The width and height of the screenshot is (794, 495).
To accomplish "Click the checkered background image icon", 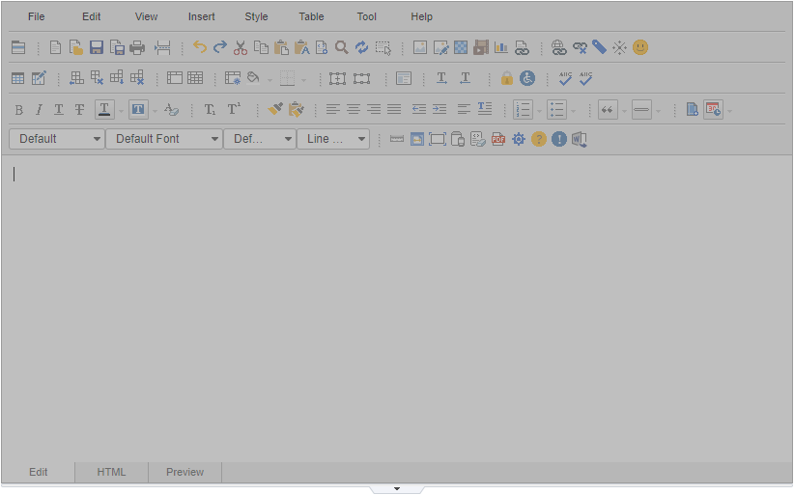I will coord(461,47).
